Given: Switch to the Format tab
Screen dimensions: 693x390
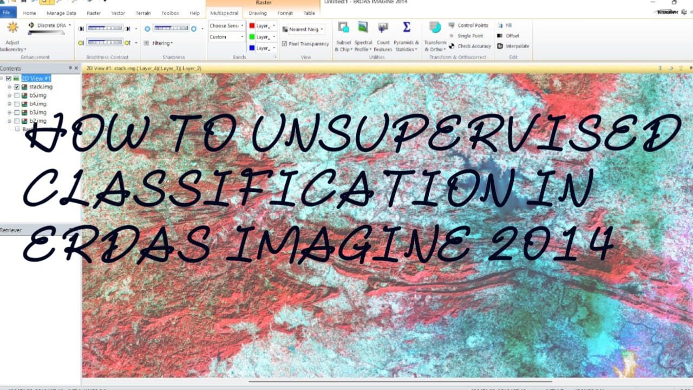Looking at the screenshot, I should coord(285,13).
